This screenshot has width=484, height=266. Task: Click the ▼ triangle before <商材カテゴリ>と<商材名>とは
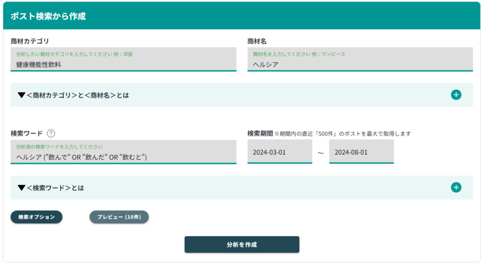pos(21,95)
